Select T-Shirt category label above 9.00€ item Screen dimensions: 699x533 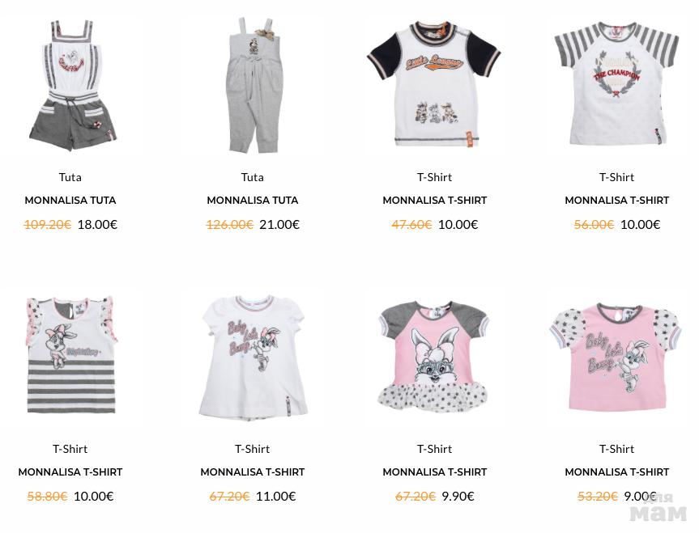click(x=617, y=449)
